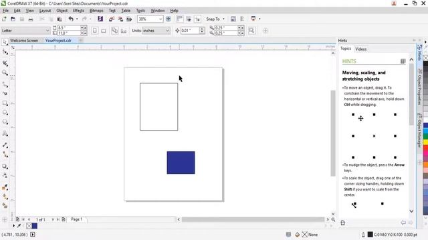The width and height of the screenshot is (428, 240).
Task: Toggle All pages layout button
Action: 115,31
